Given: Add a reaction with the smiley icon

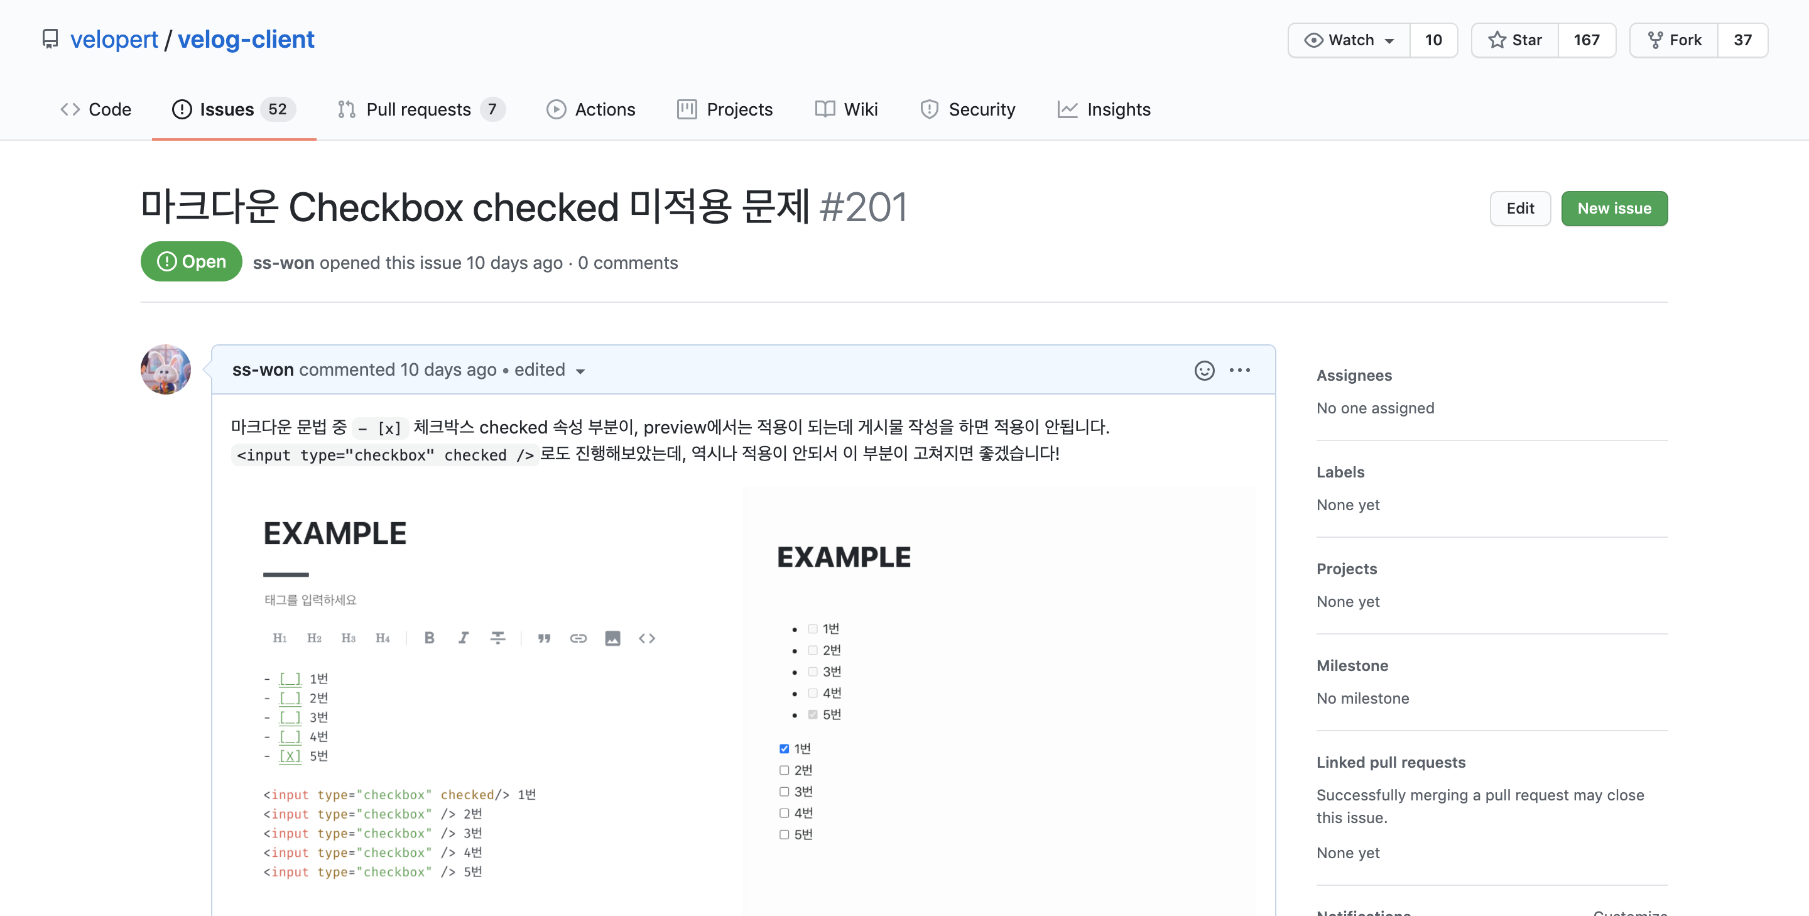Looking at the screenshot, I should (1204, 370).
